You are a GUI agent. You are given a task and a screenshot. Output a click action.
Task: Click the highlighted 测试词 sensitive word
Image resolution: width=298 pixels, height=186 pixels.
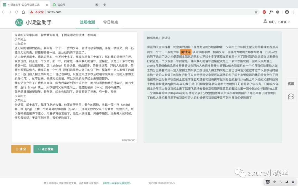pos(185,51)
